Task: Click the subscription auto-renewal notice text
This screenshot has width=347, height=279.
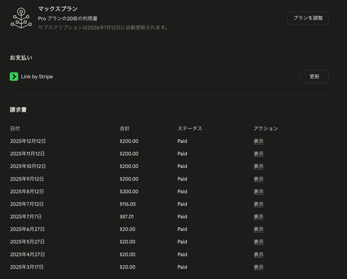Action: click(103, 28)
